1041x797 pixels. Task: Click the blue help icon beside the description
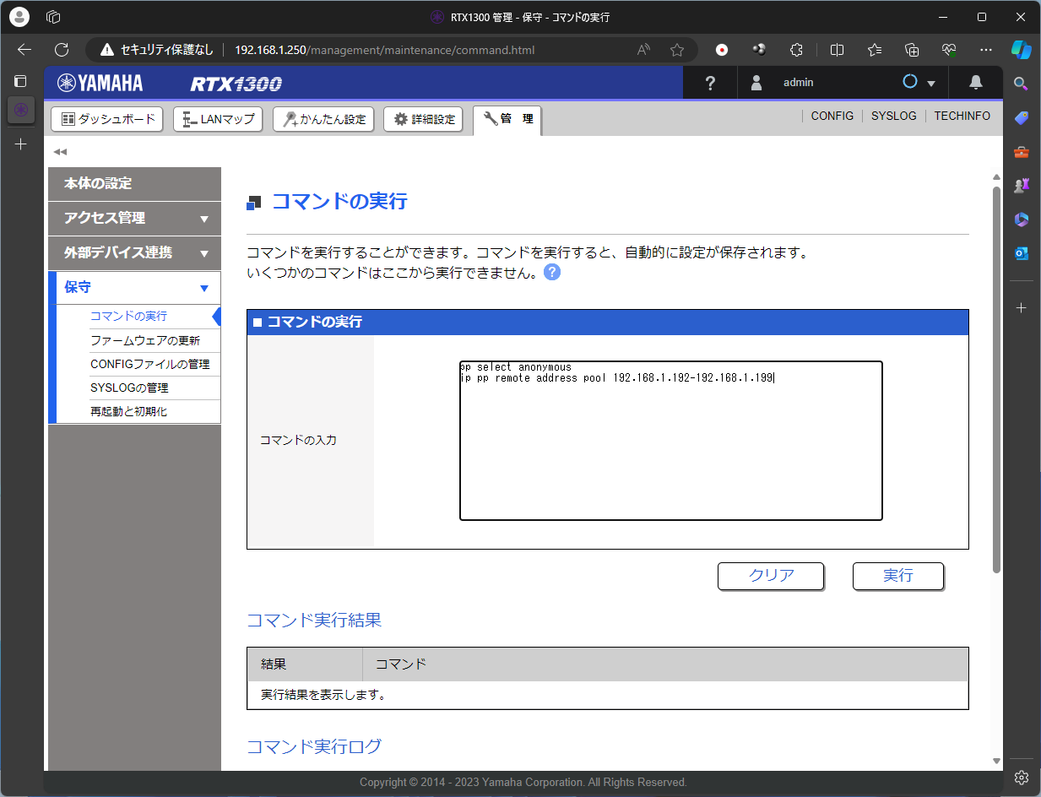coord(552,273)
